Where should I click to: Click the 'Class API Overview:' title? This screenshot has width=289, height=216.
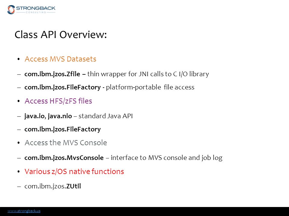[x=61, y=34]
